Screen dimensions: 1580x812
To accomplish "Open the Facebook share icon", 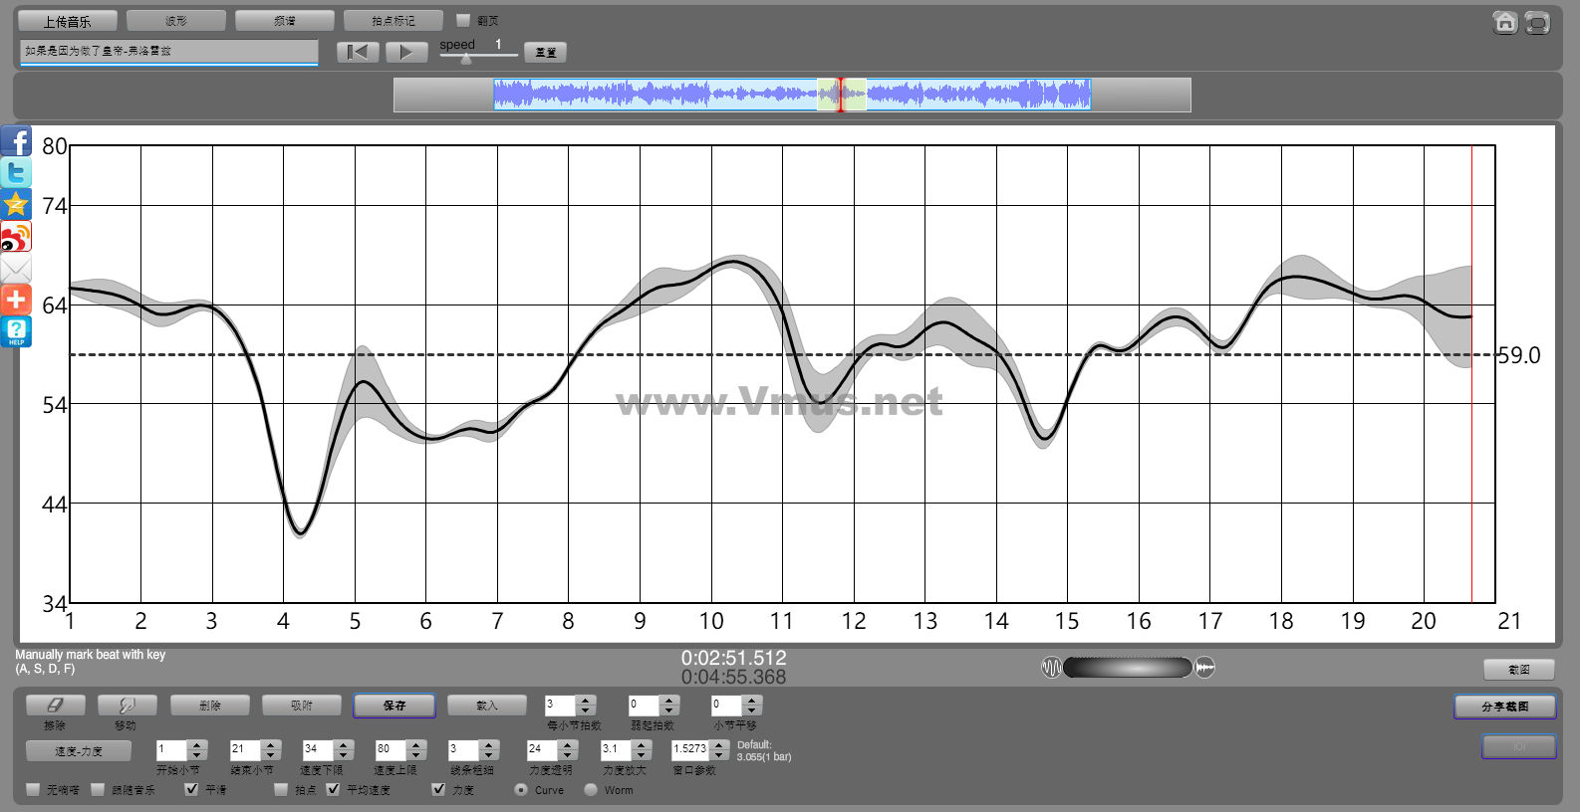I will click(x=16, y=141).
